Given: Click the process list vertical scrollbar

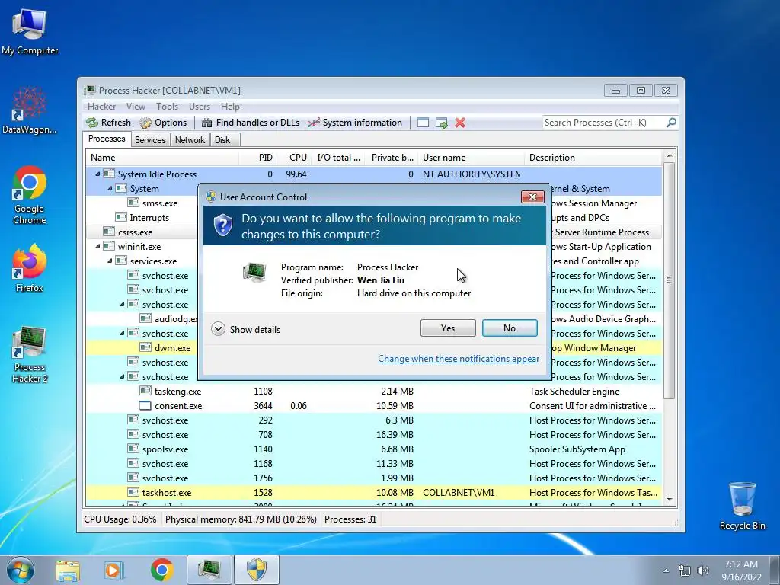Looking at the screenshot, I should point(669,280).
